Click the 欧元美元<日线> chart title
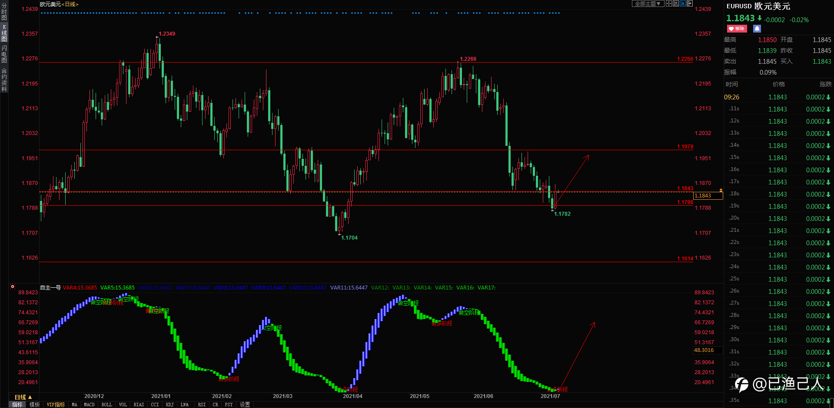 tap(59, 4)
